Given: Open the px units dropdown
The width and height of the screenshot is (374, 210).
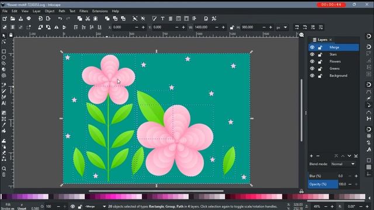Looking at the screenshot, I should click(282, 27).
